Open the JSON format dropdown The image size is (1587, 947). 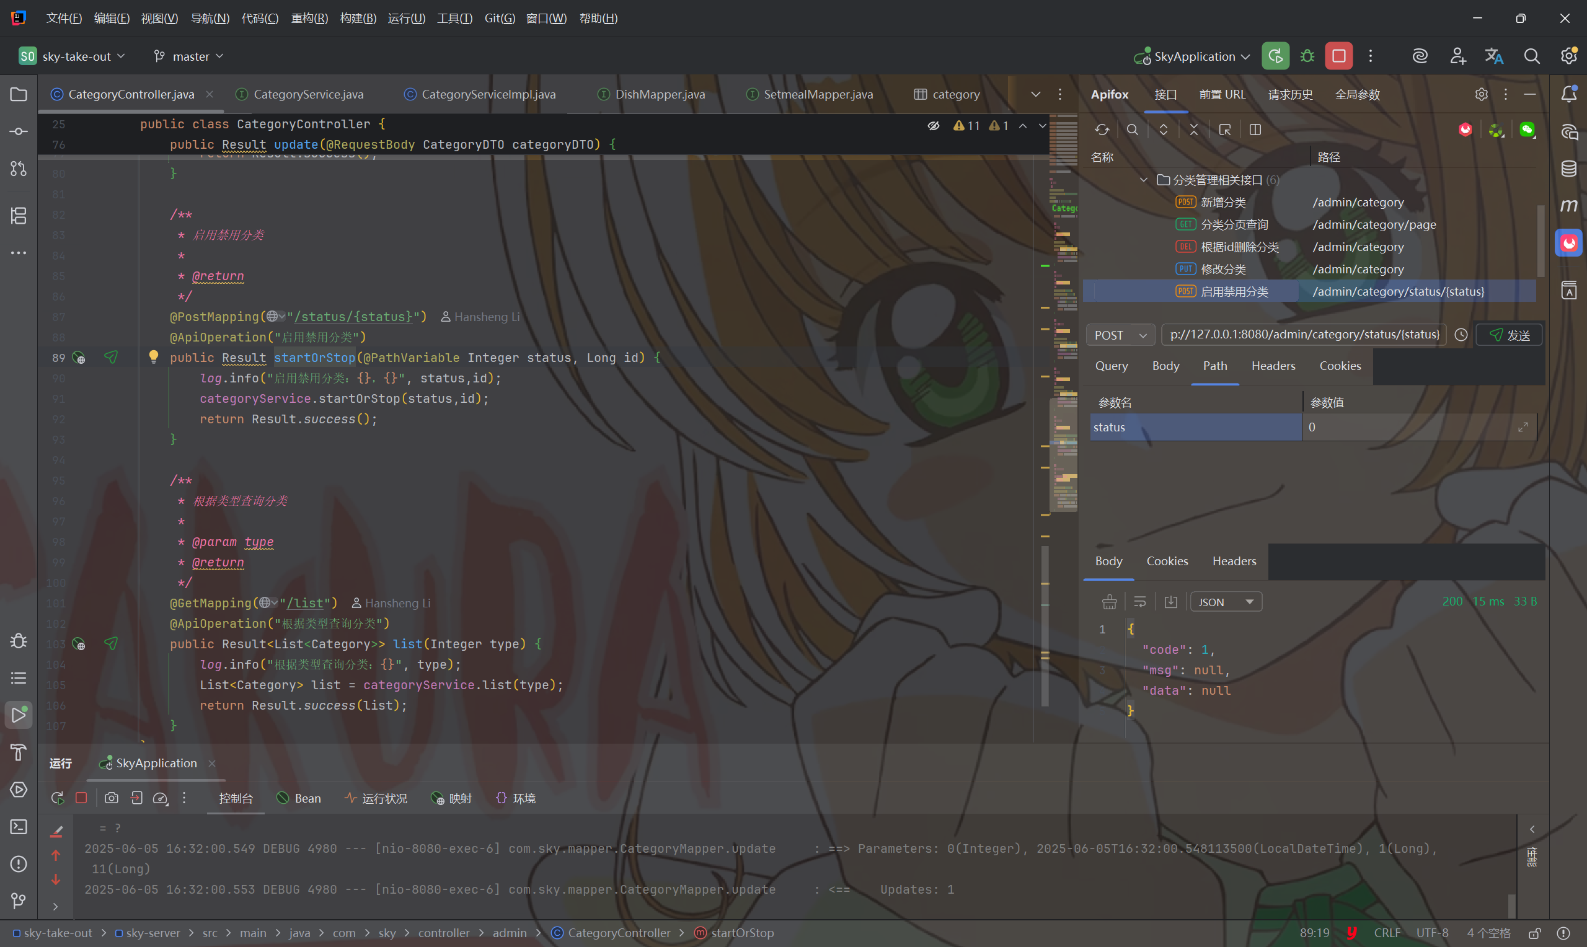(1225, 602)
